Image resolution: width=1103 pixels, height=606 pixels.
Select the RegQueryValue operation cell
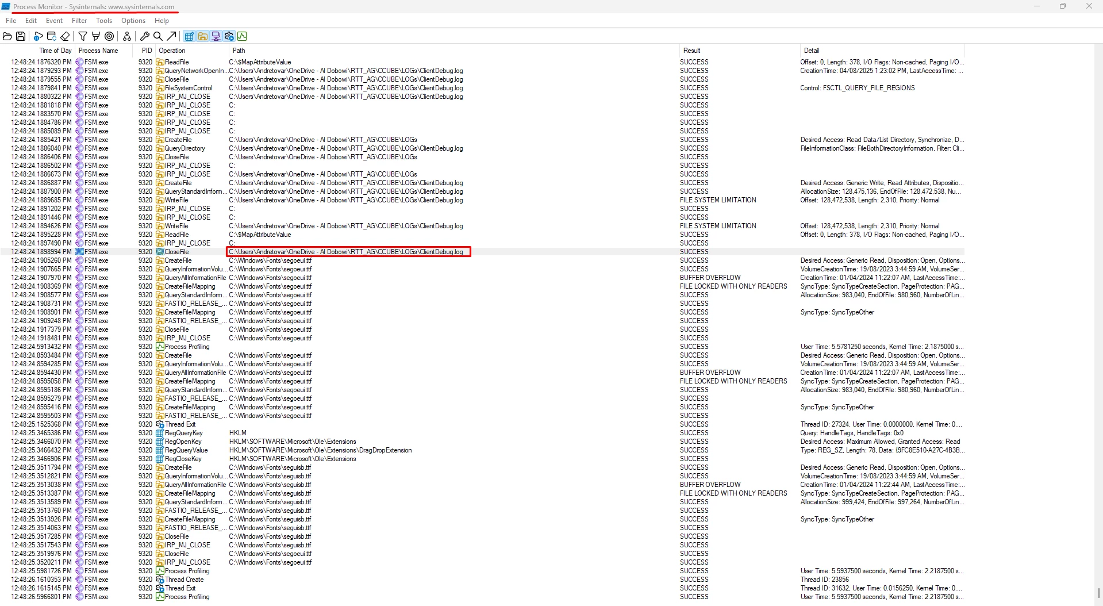click(186, 450)
